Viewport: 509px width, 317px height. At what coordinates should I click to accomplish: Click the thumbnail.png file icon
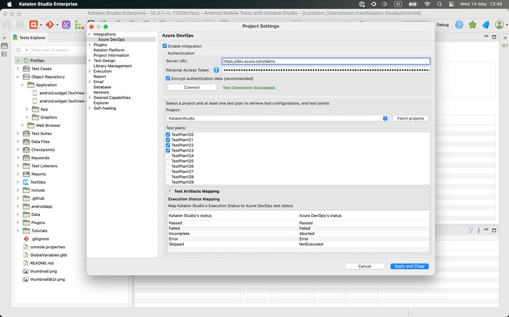26,271
